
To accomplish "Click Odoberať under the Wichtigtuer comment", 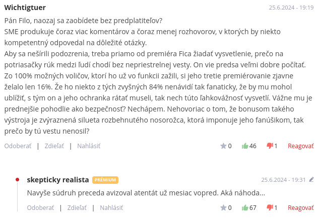I will point(18,146).
